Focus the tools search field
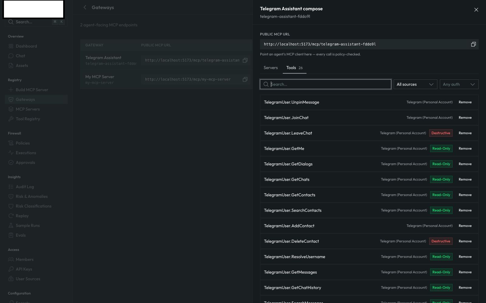 pos(326,84)
